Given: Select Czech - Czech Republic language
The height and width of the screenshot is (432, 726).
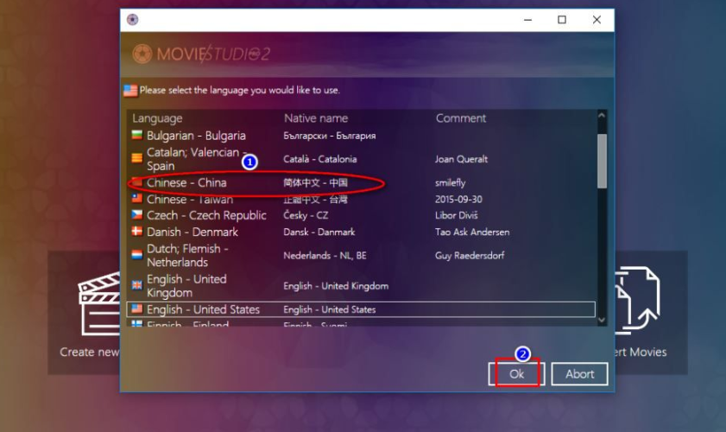Looking at the screenshot, I should (361, 215).
